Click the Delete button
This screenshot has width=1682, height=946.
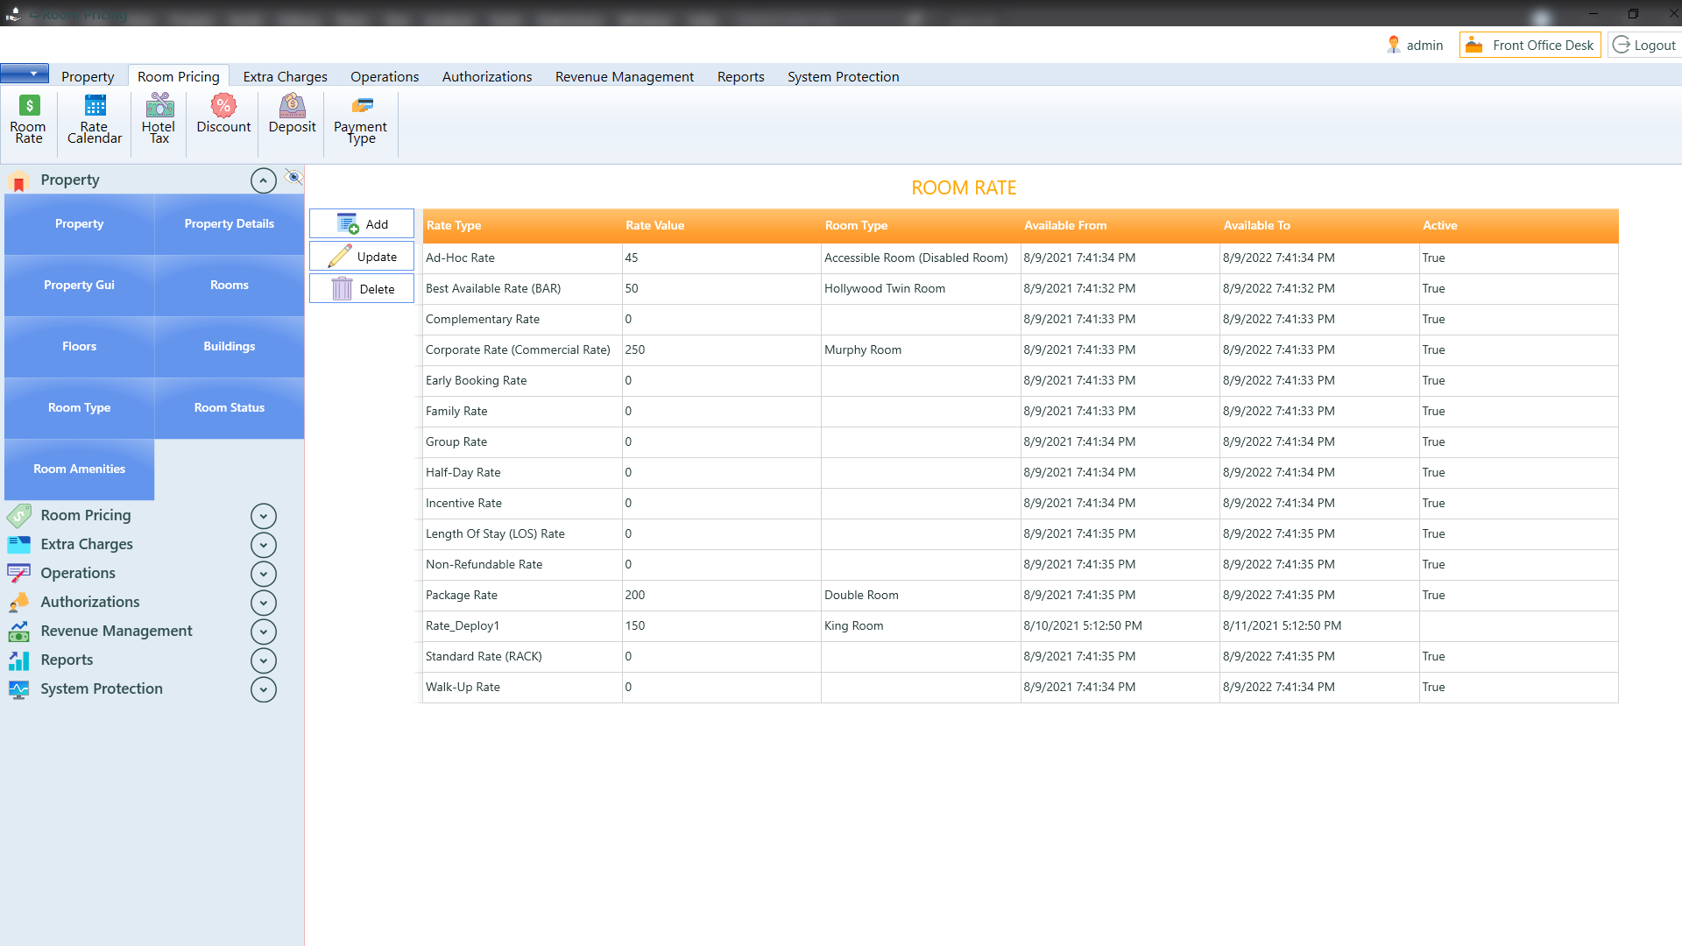coord(362,289)
